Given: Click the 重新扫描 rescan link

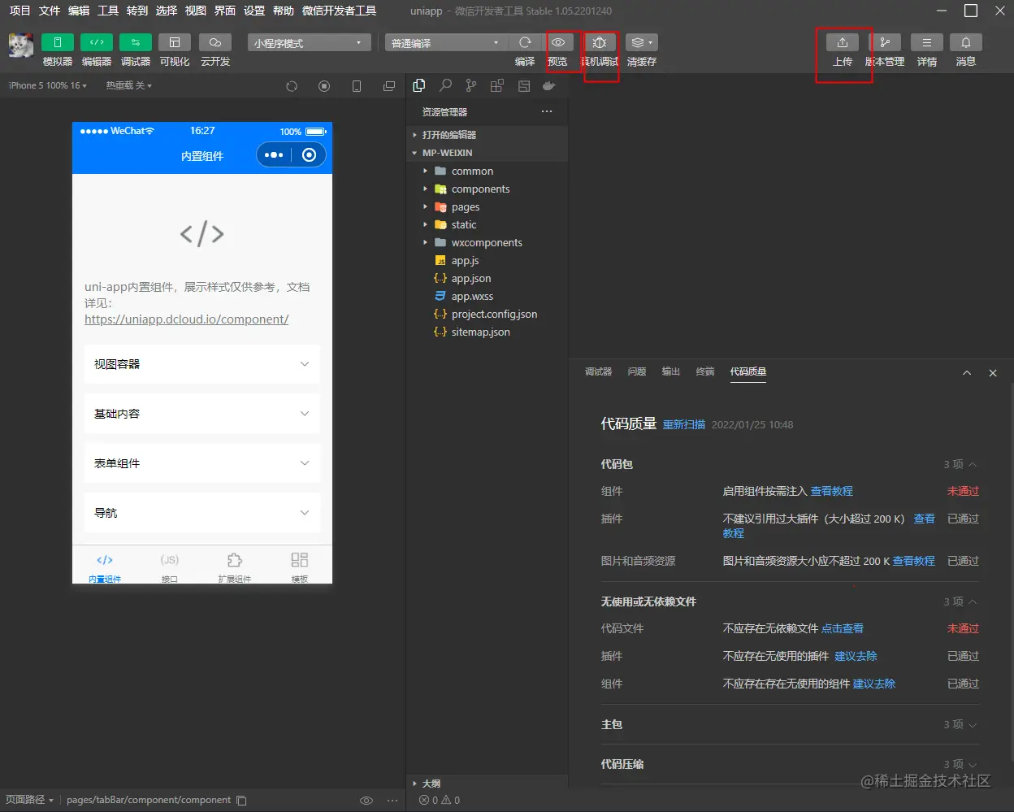Looking at the screenshot, I should 684,424.
